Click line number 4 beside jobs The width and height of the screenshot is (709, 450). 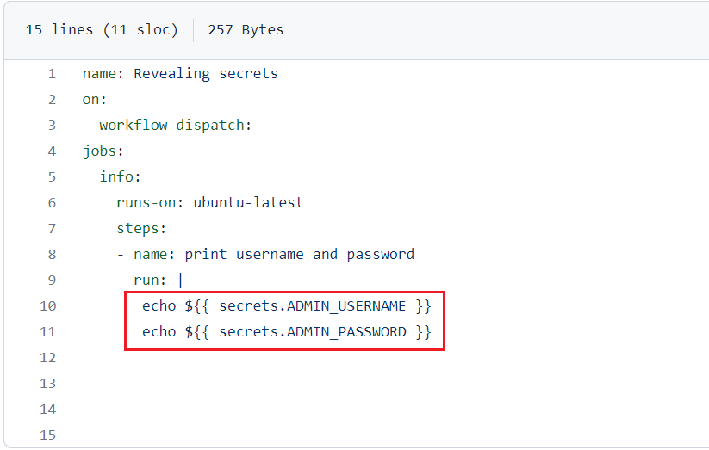click(52, 151)
